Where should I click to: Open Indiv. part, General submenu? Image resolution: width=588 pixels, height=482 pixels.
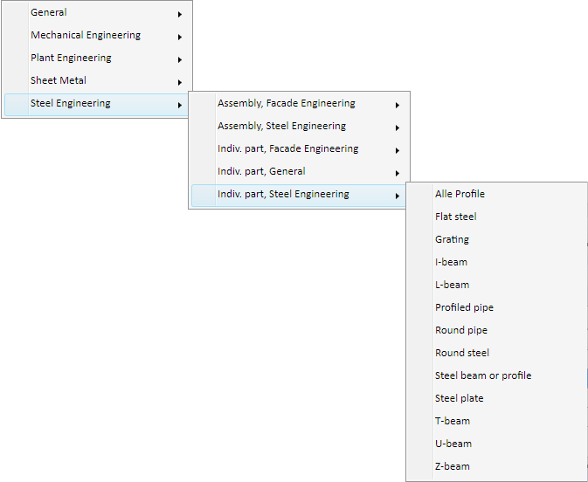click(x=299, y=172)
